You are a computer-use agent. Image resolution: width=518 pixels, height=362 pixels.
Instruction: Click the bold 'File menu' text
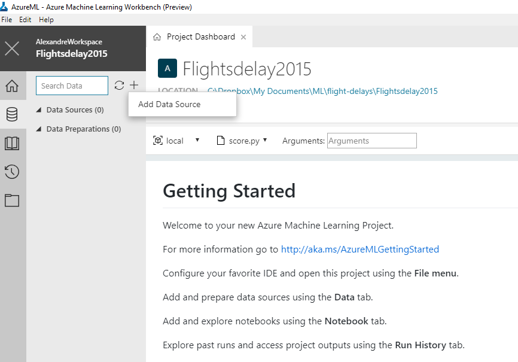(435, 273)
